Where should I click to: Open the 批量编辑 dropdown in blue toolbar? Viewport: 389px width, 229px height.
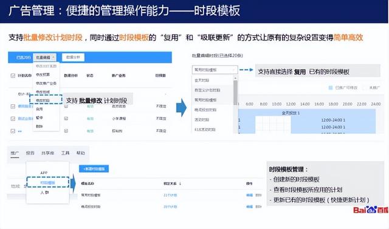click(45, 58)
